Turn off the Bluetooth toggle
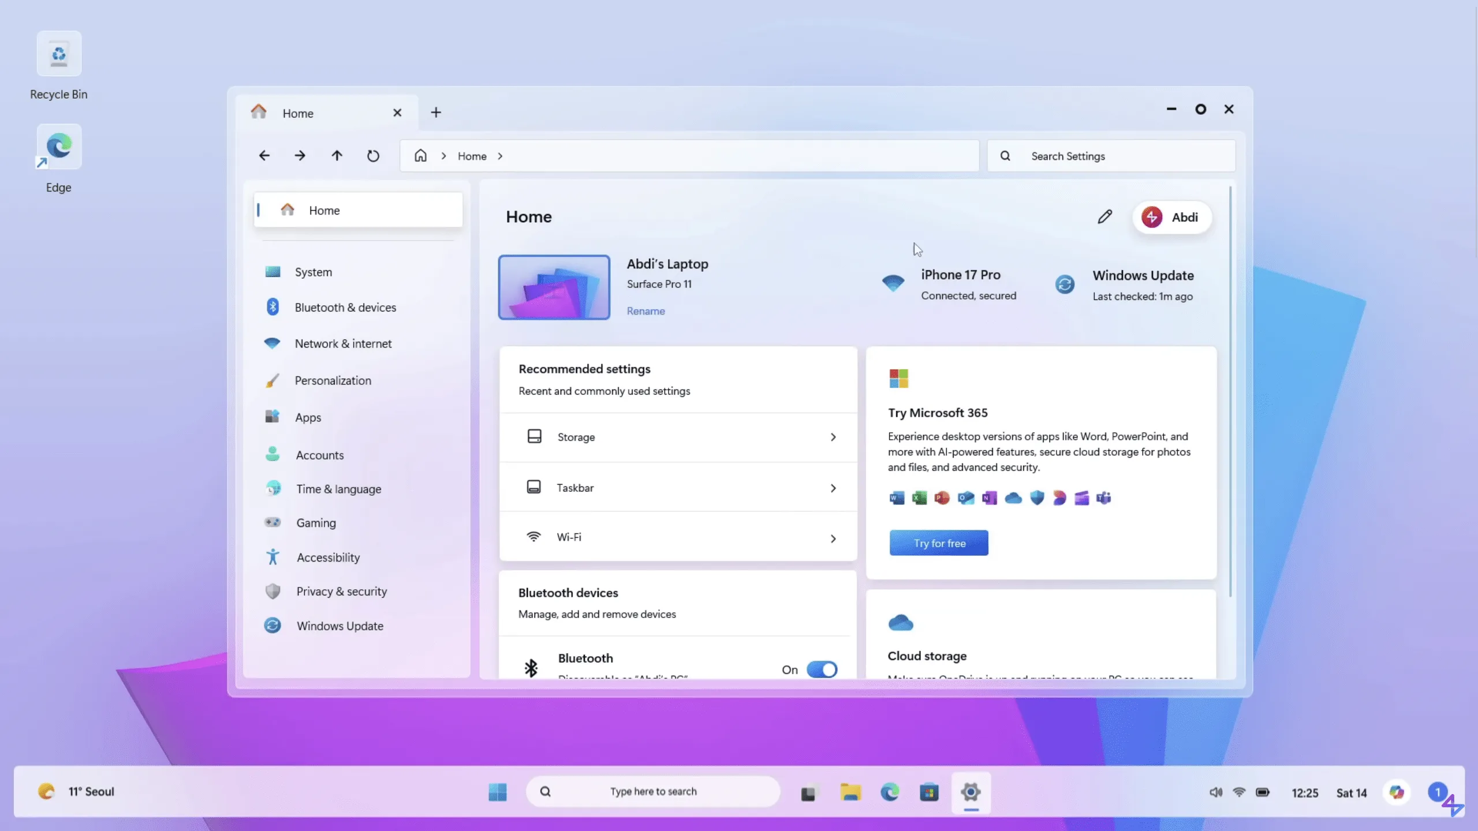Viewport: 1478px width, 831px height. click(x=822, y=669)
